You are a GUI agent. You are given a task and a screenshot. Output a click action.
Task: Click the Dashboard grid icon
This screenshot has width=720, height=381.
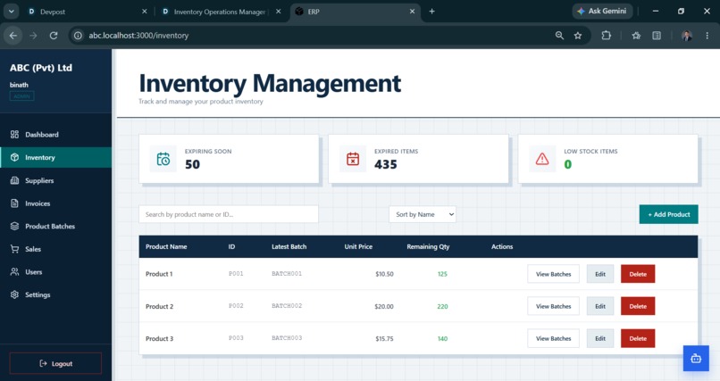14,135
